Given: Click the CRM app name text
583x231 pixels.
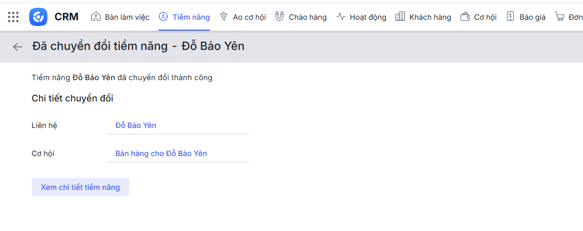Looking at the screenshot, I should [66, 17].
